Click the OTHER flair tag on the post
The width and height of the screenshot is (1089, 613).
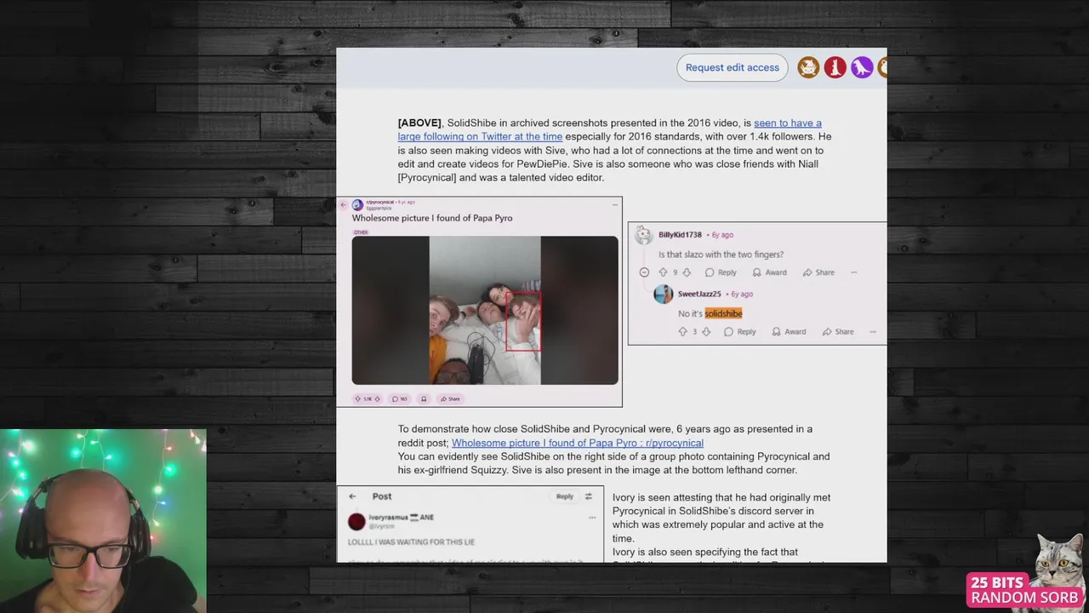[361, 232]
